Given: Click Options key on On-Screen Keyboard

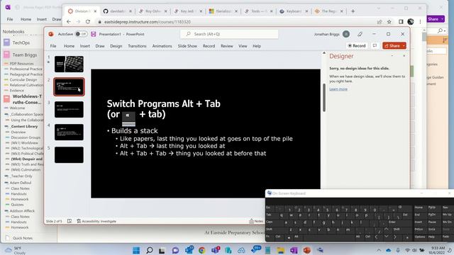Looking at the screenshot, I should point(419,237).
